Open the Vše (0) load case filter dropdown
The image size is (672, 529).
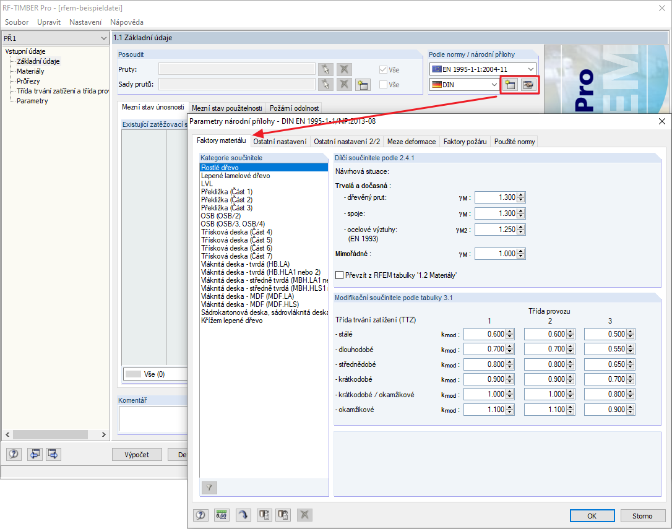155,374
